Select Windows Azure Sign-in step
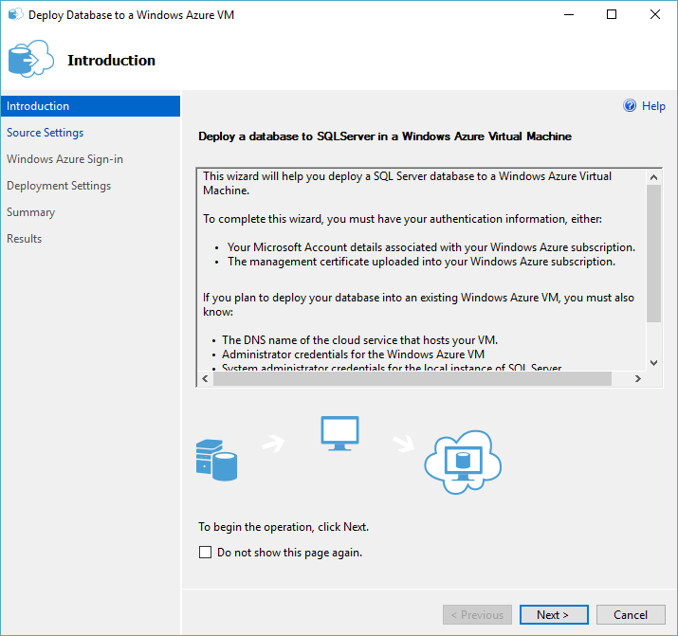This screenshot has width=678, height=636. coord(64,159)
